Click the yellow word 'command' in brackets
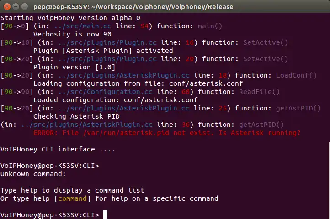 point(73,198)
